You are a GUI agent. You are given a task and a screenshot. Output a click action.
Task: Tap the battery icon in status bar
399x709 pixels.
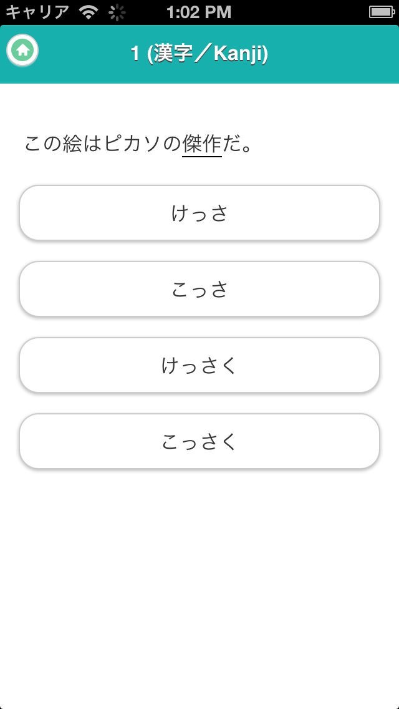tap(380, 12)
